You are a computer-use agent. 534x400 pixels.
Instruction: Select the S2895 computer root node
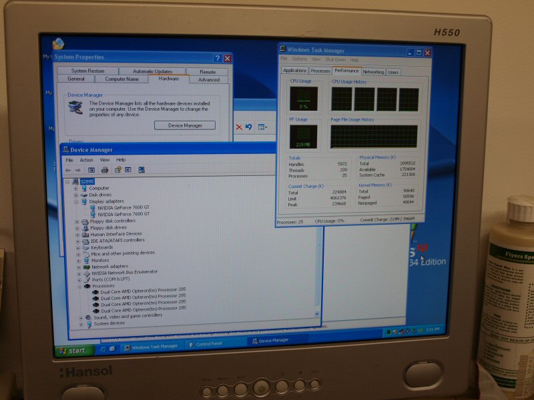coord(87,181)
